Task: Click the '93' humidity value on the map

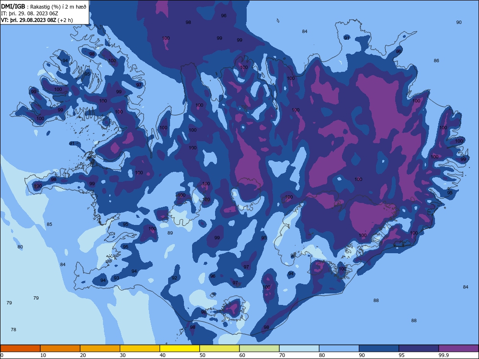Action: (x=116, y=278)
